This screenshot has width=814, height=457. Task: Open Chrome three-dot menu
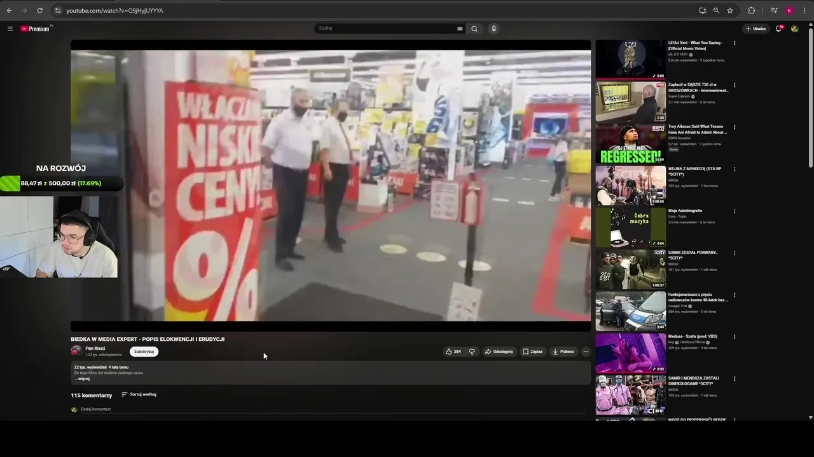804,11
